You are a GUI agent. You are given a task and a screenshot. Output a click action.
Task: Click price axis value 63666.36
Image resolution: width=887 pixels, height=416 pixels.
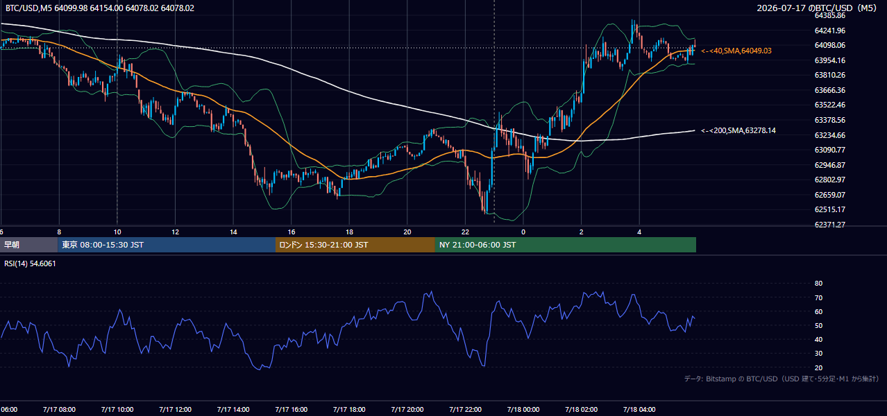829,90
